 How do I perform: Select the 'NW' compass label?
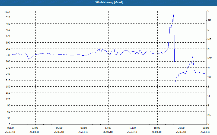pos(209,58)
